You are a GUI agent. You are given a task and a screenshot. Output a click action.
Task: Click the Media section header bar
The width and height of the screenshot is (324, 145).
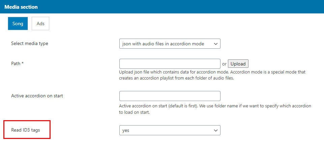[x=162, y=7]
